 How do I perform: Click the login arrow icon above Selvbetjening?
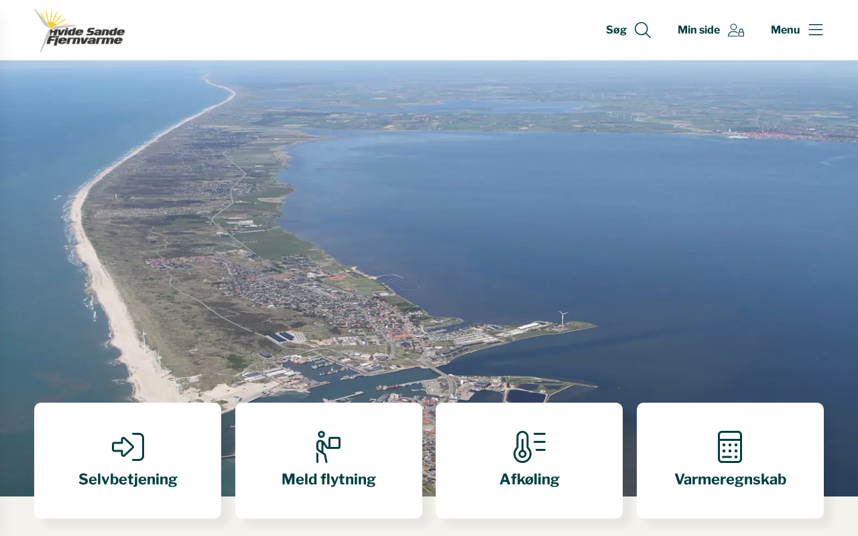click(127, 447)
